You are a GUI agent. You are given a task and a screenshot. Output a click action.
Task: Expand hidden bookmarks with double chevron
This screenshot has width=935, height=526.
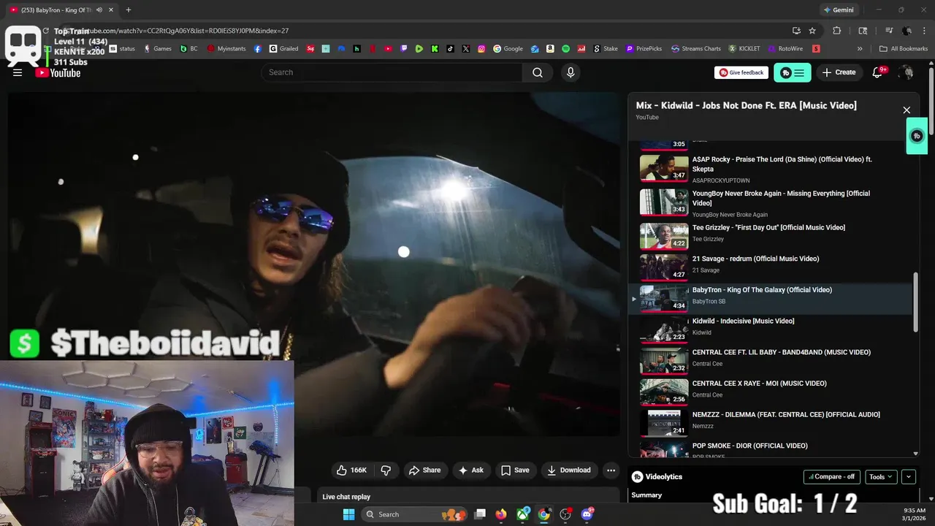[860, 49]
